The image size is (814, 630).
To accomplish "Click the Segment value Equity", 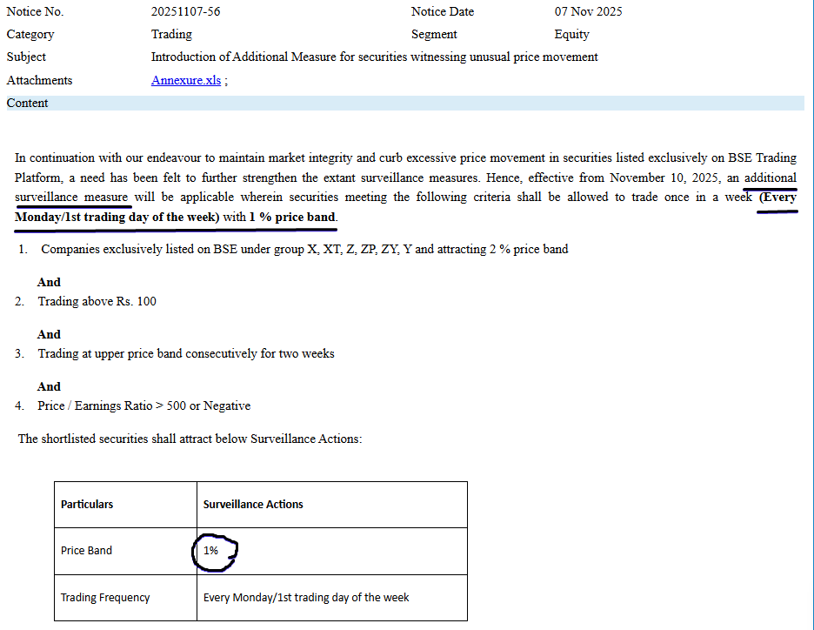I will (x=571, y=34).
